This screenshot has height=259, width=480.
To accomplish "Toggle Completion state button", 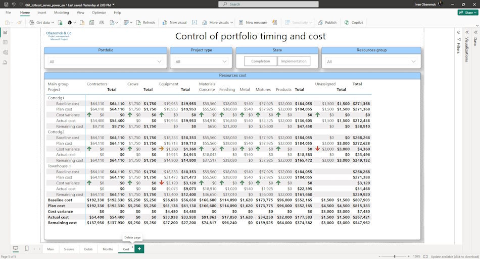I will (x=261, y=61).
